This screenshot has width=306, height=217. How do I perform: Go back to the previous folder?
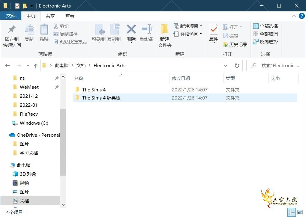(7, 66)
